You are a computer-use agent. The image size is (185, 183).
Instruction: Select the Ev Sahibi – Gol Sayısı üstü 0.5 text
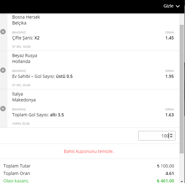[42, 76]
